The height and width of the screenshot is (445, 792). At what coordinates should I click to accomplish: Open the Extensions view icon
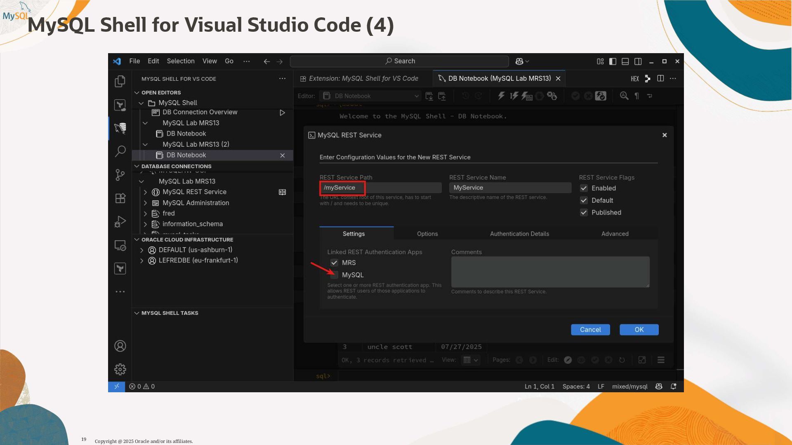pos(120,198)
